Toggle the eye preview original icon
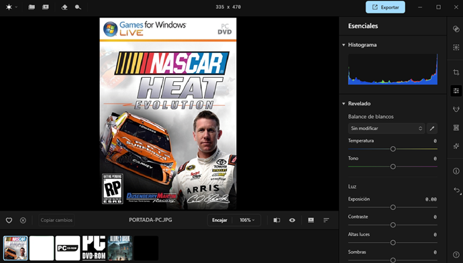The height and width of the screenshot is (263, 463). point(292,220)
